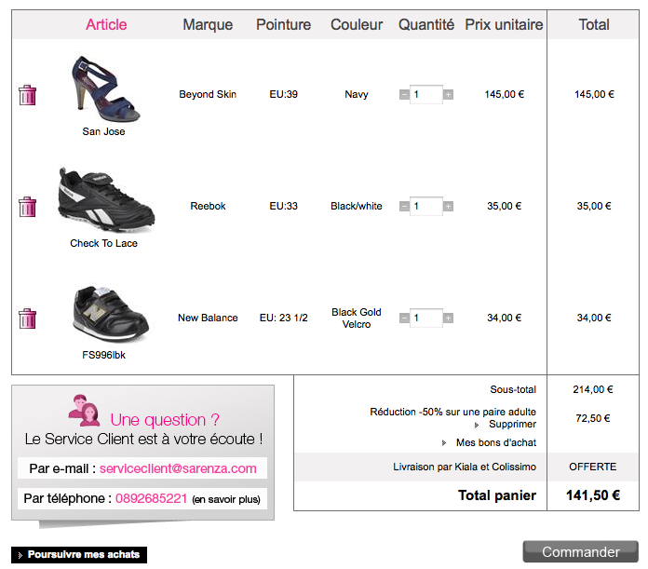Click the Total column header
Screen dimensions: 648x569
click(x=594, y=25)
